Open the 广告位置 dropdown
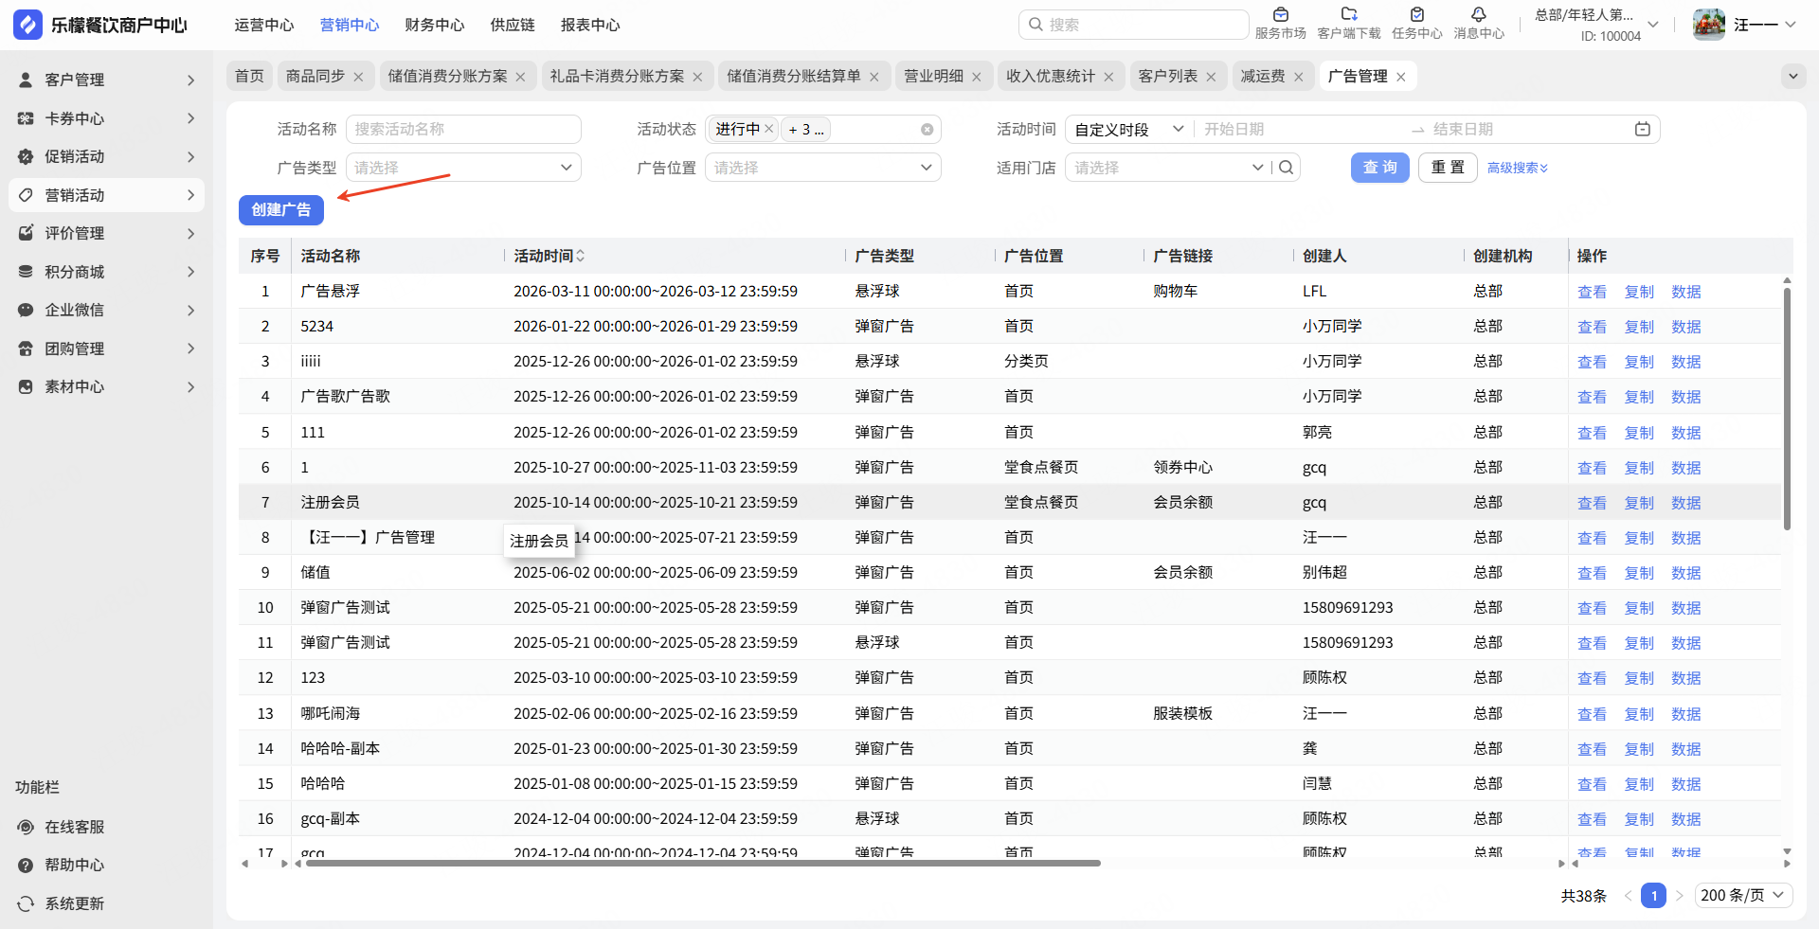The height and width of the screenshot is (929, 1819). pos(822,168)
